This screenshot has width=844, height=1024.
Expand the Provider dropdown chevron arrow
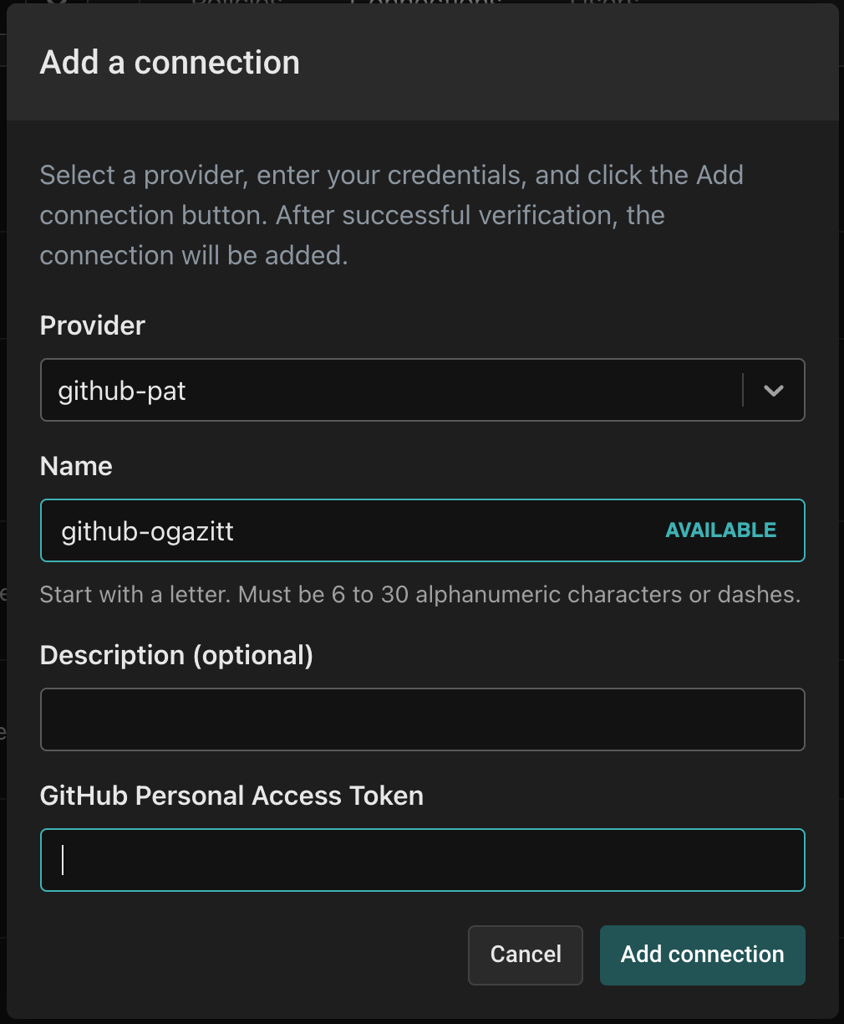(x=774, y=391)
